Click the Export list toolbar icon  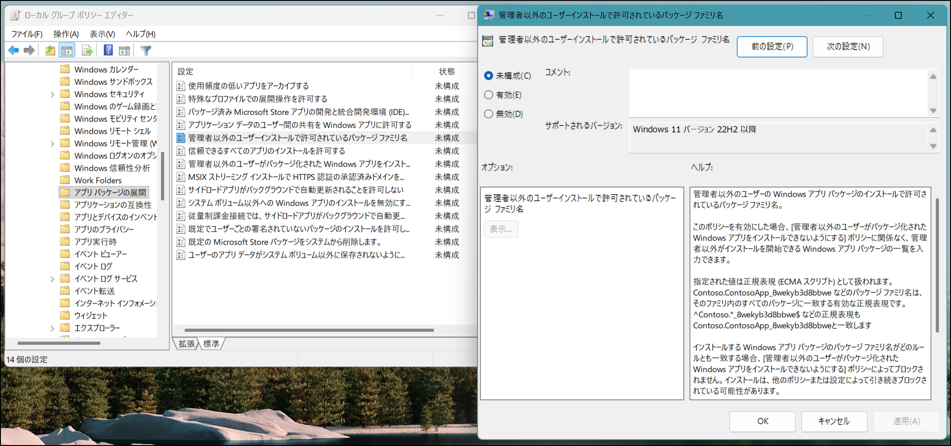click(x=87, y=51)
